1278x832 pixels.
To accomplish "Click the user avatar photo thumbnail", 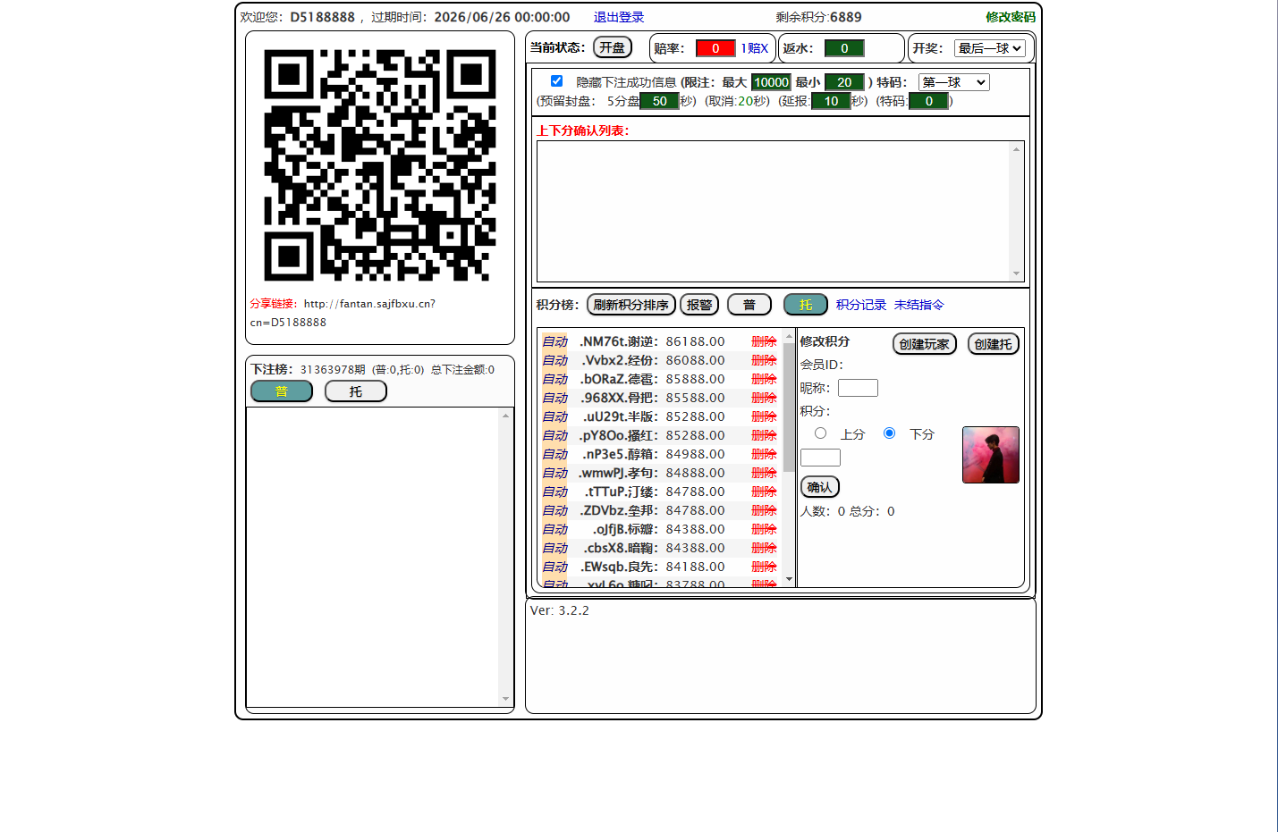I will tap(990, 455).
